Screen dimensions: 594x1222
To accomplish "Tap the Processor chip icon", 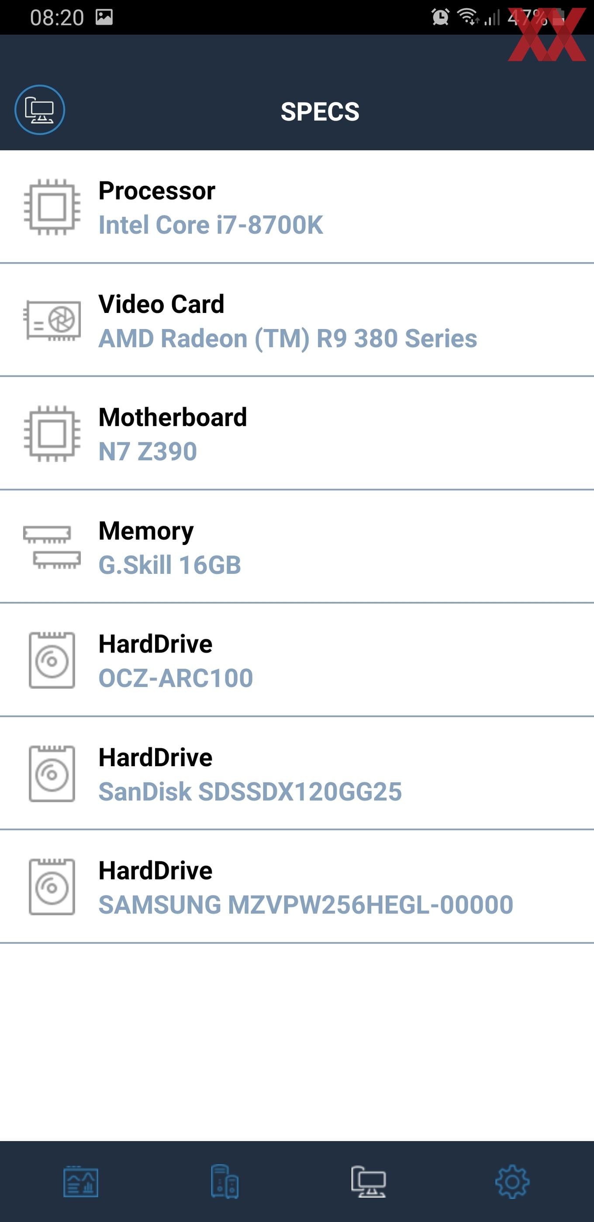I will click(x=52, y=207).
